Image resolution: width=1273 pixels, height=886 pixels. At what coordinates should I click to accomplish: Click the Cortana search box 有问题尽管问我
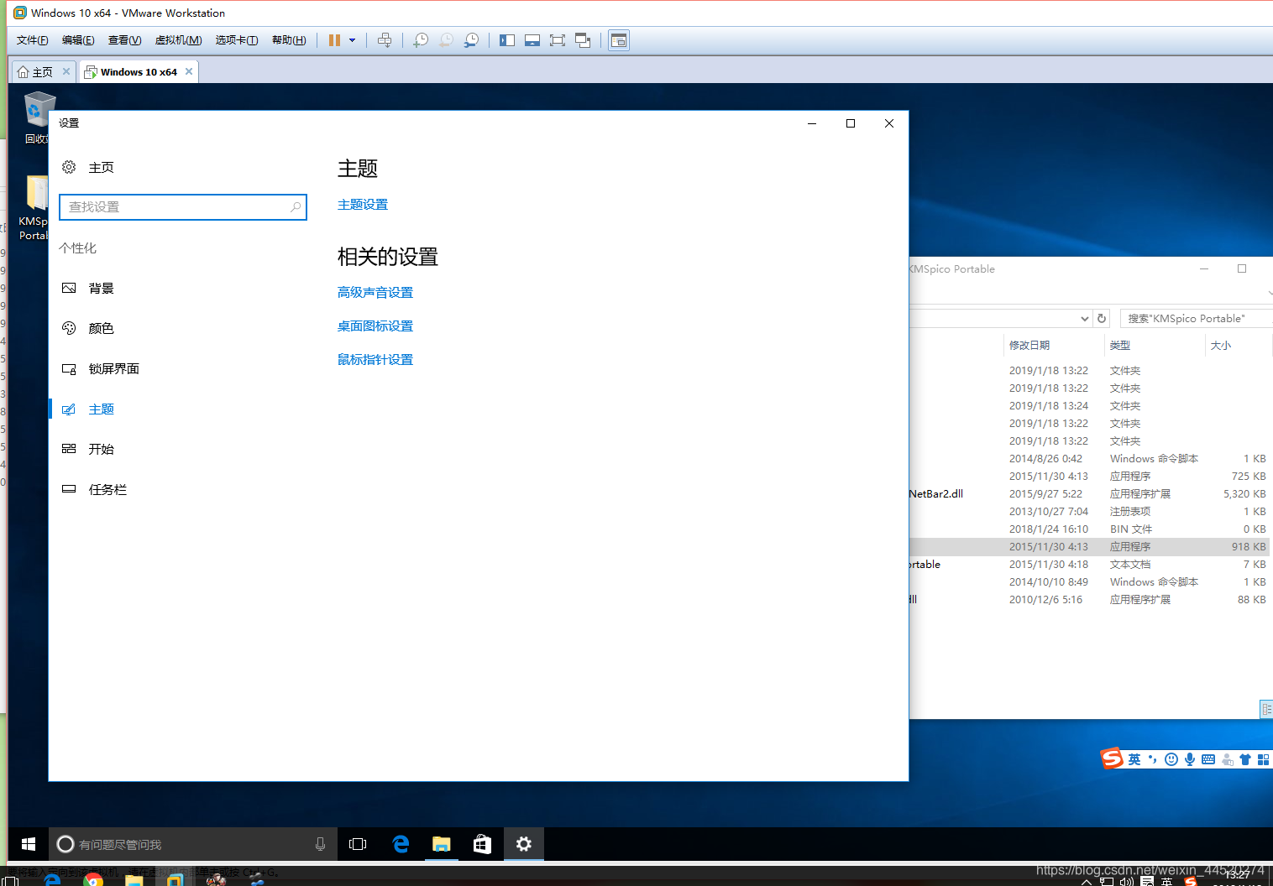coord(193,844)
